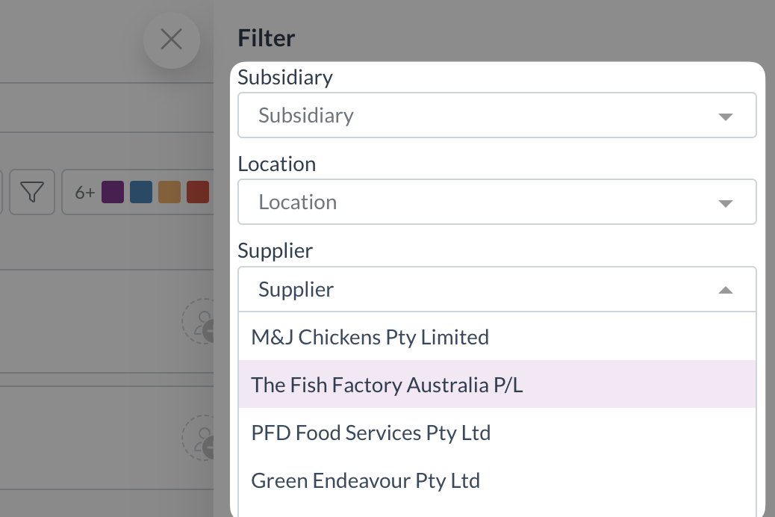775x517 pixels.
Task: Open the Subsidiary dropdown
Action: click(497, 115)
